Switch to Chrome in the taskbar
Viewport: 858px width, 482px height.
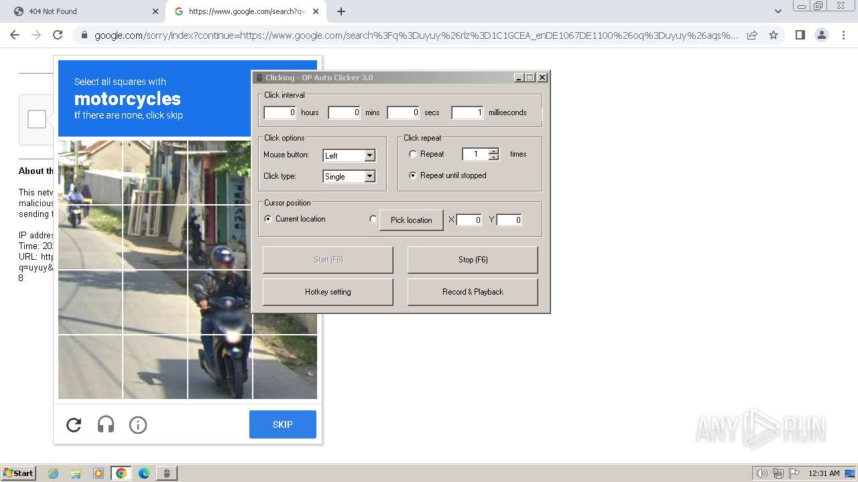121,473
